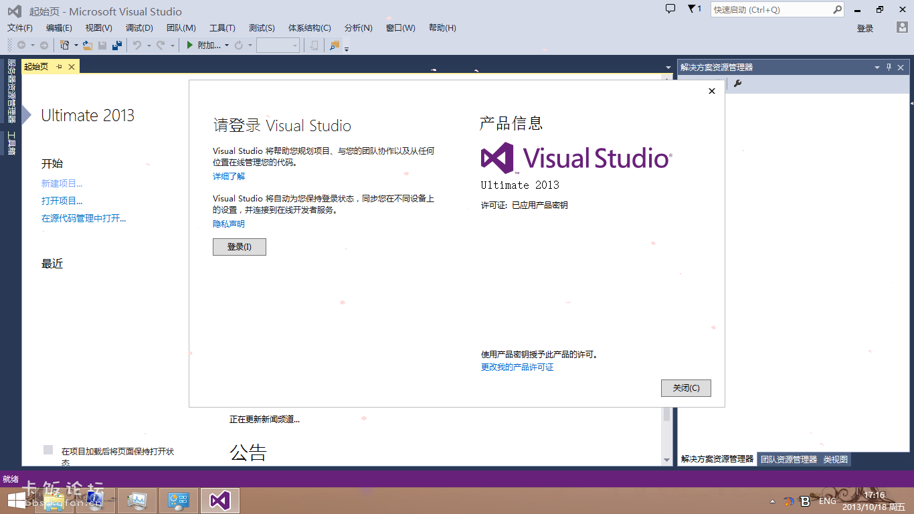Click 在源代码管理中打开... link
Screen dimensions: 914x514
coord(84,218)
